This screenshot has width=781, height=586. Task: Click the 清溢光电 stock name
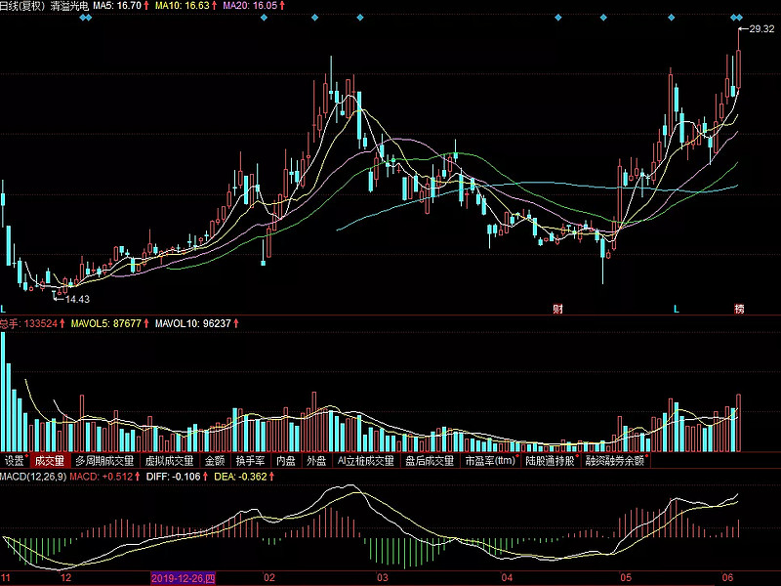pyautogui.click(x=69, y=6)
